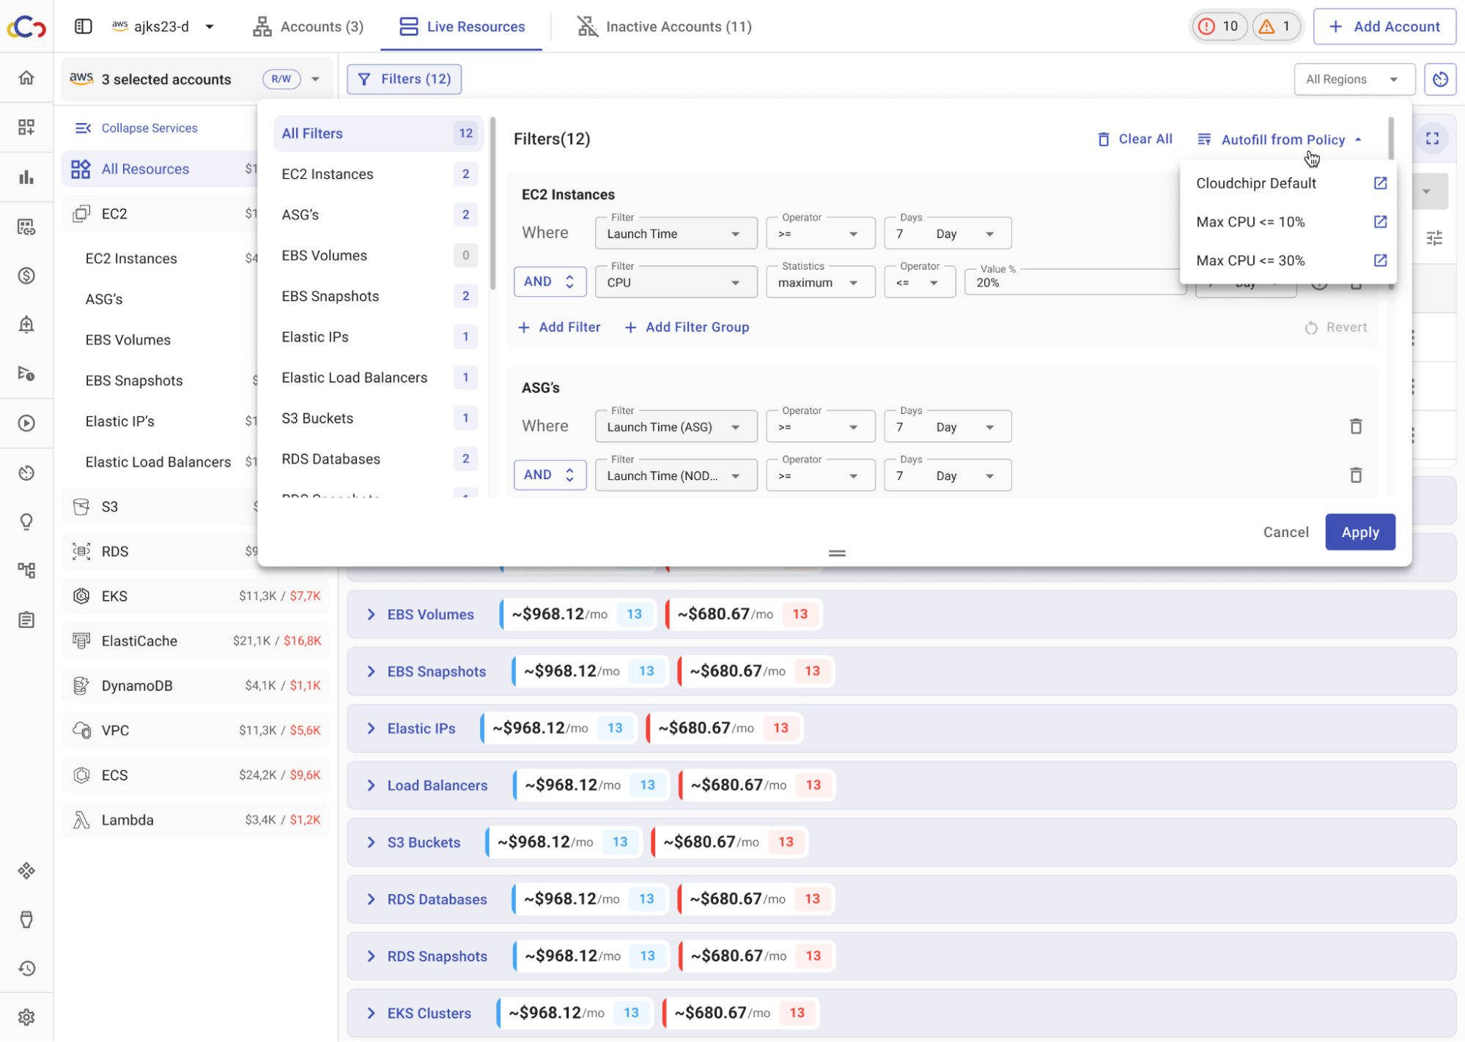Screen dimensions: 1465x1042
Task: Open the All Regions dropdown
Action: [1353, 79]
